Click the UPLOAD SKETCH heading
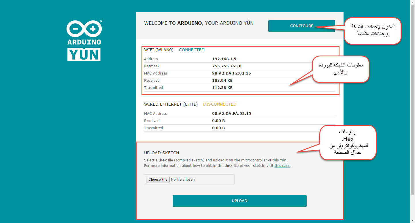Image resolution: width=415 pixels, height=223 pixels. (162, 153)
